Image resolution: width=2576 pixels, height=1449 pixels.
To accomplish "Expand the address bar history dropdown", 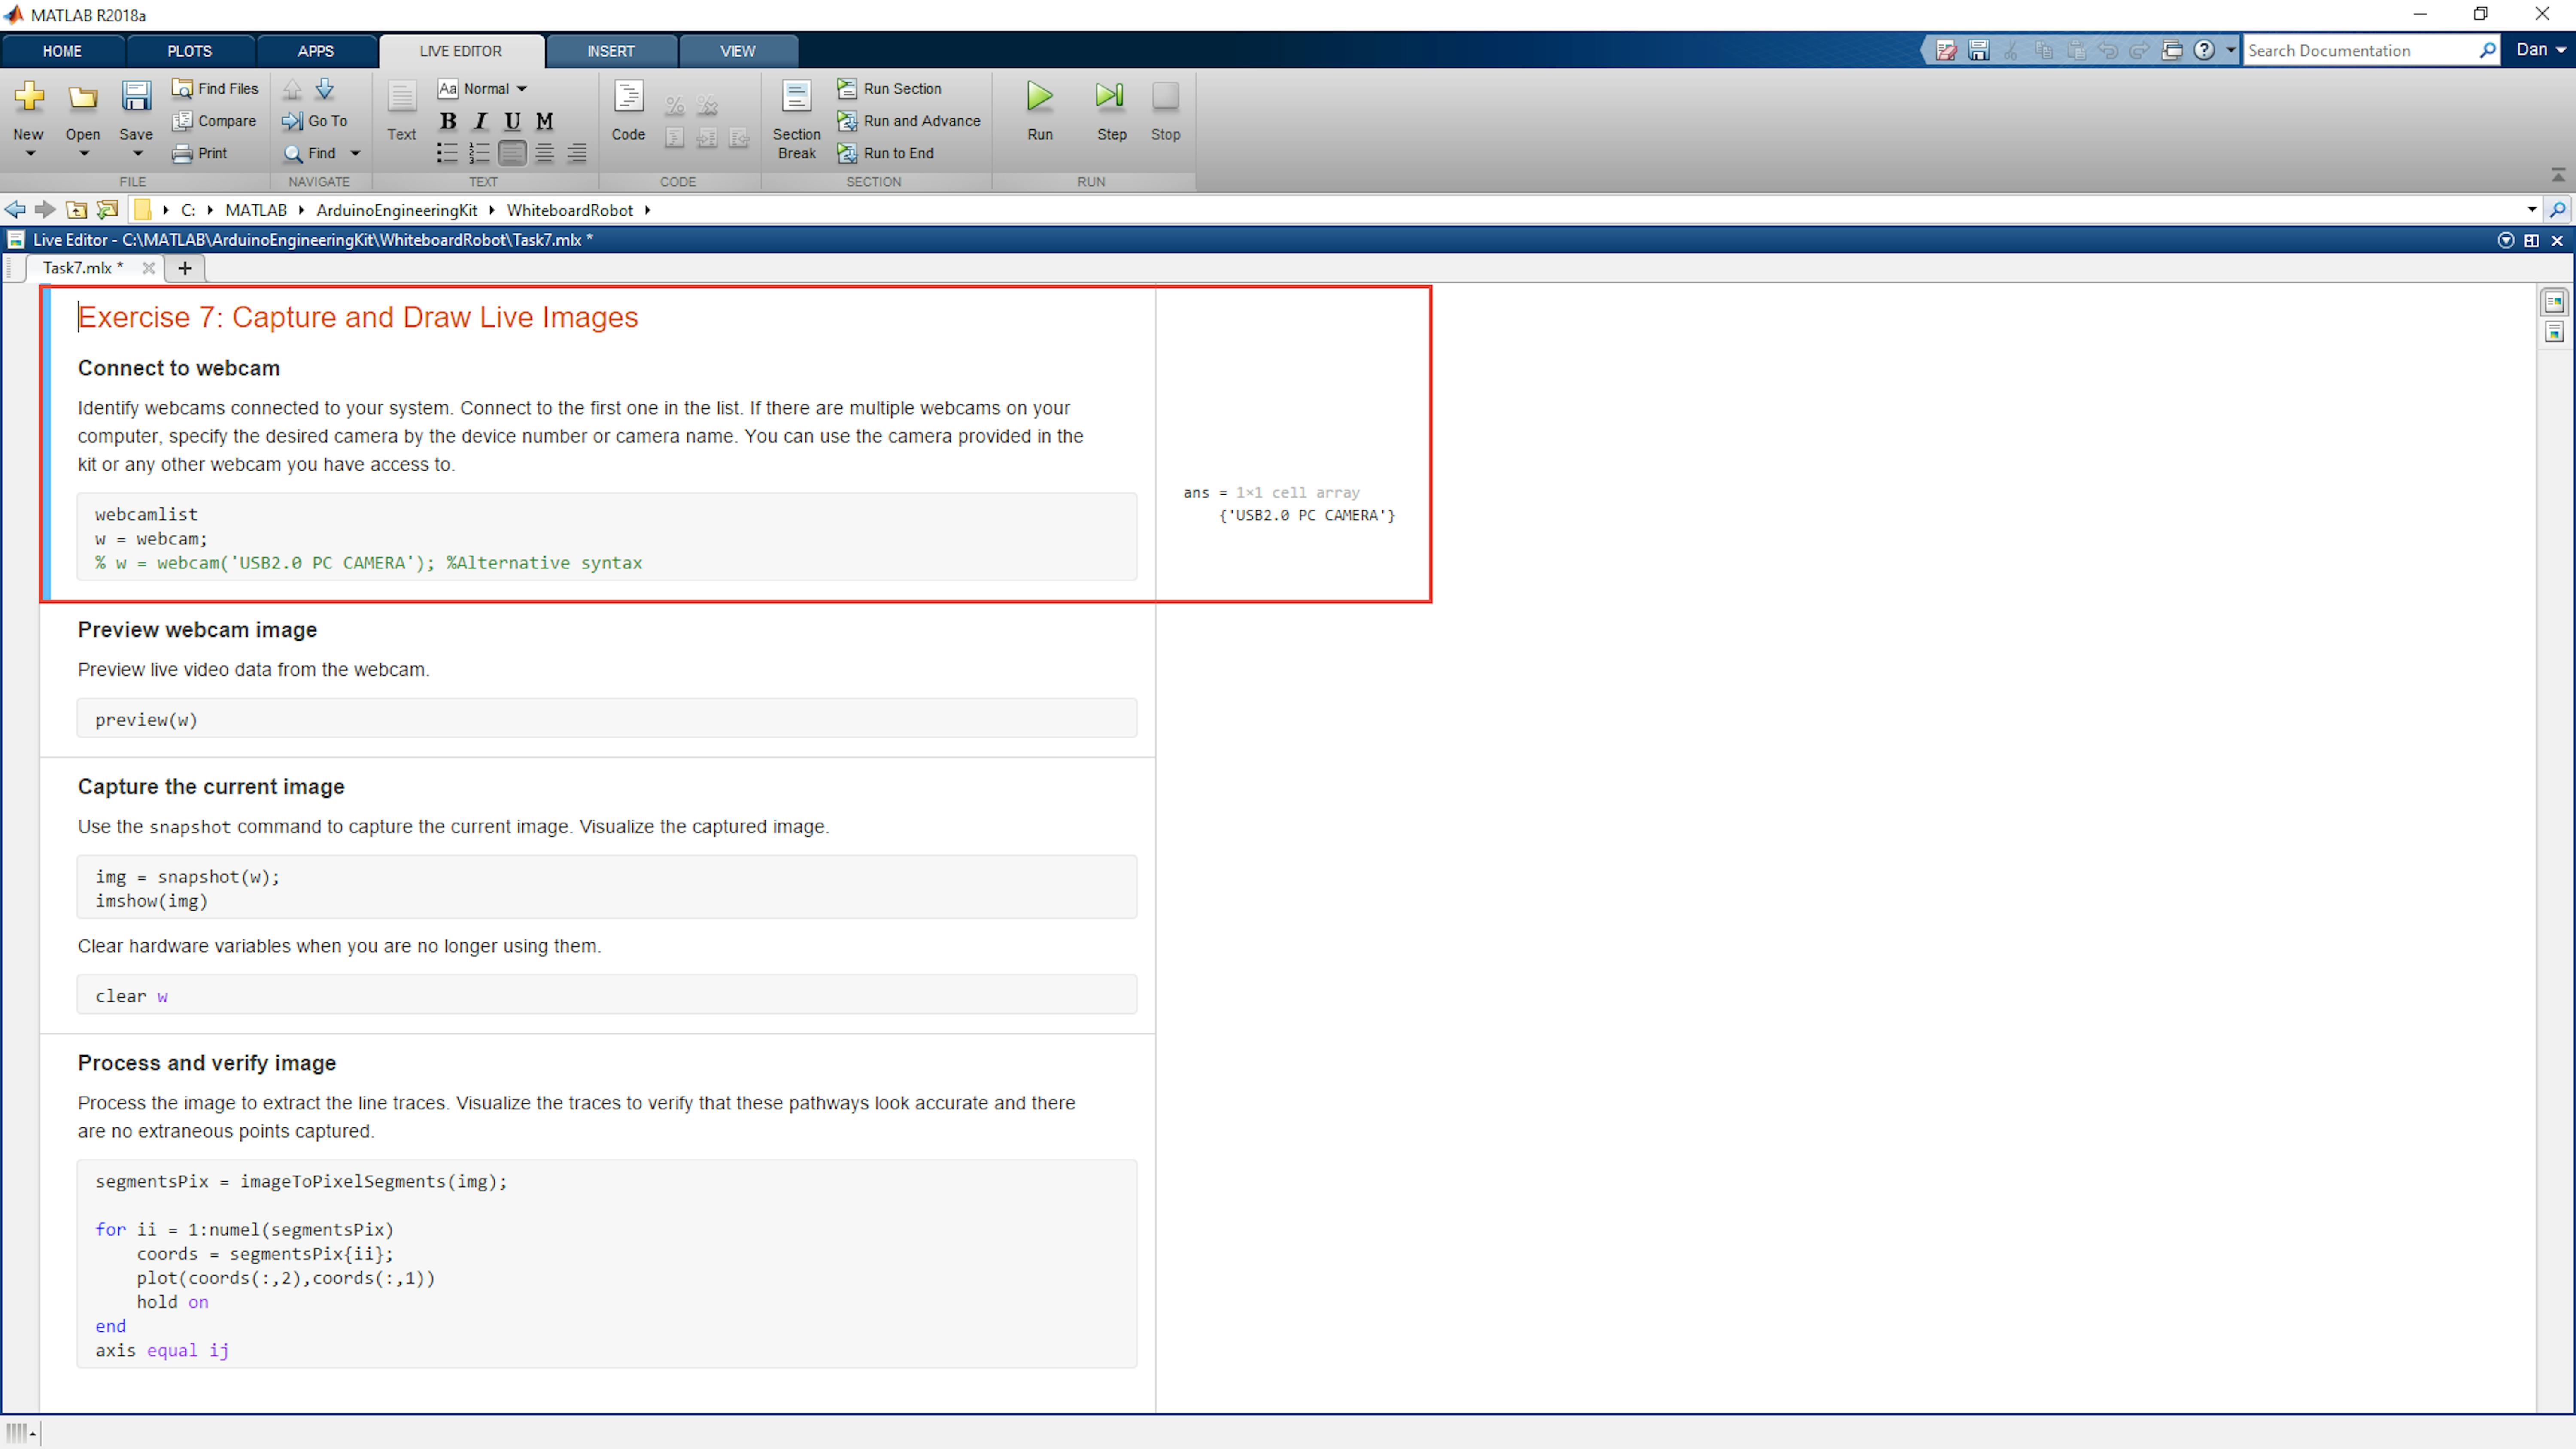I will click(2532, 210).
